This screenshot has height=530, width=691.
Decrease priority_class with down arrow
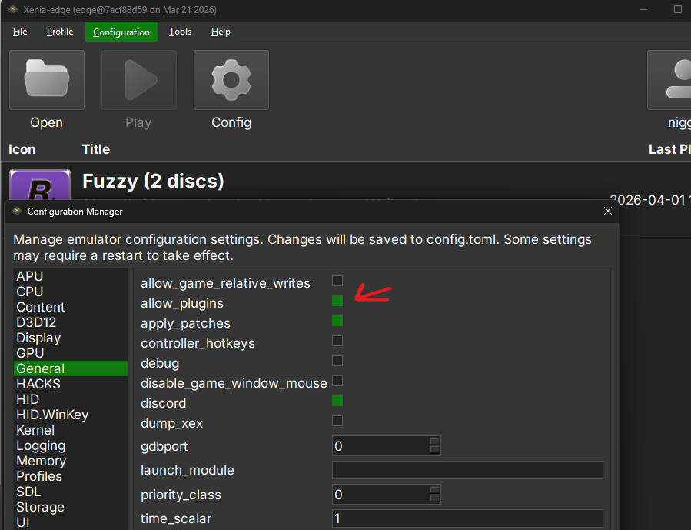click(434, 498)
